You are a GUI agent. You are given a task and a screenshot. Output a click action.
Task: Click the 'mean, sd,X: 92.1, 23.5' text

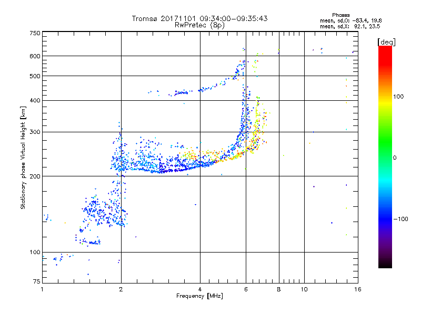pos(350,26)
